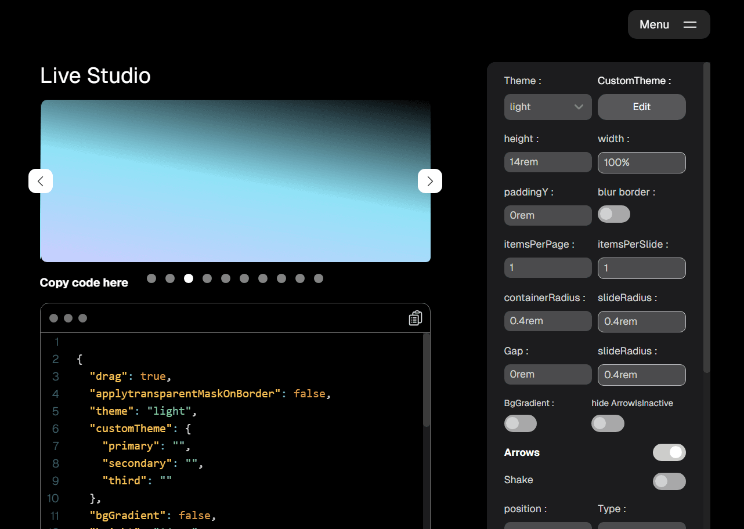Click the "Copy code here" label
The image size is (744, 529).
click(84, 282)
